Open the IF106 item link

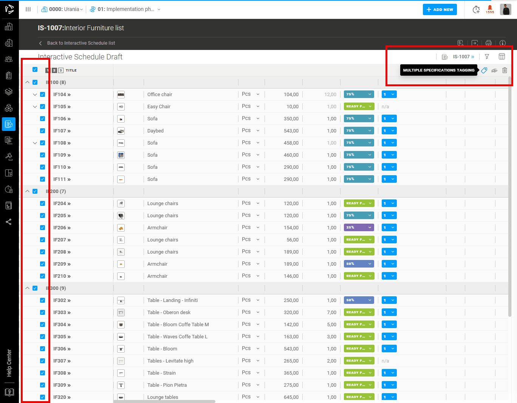tap(62, 119)
